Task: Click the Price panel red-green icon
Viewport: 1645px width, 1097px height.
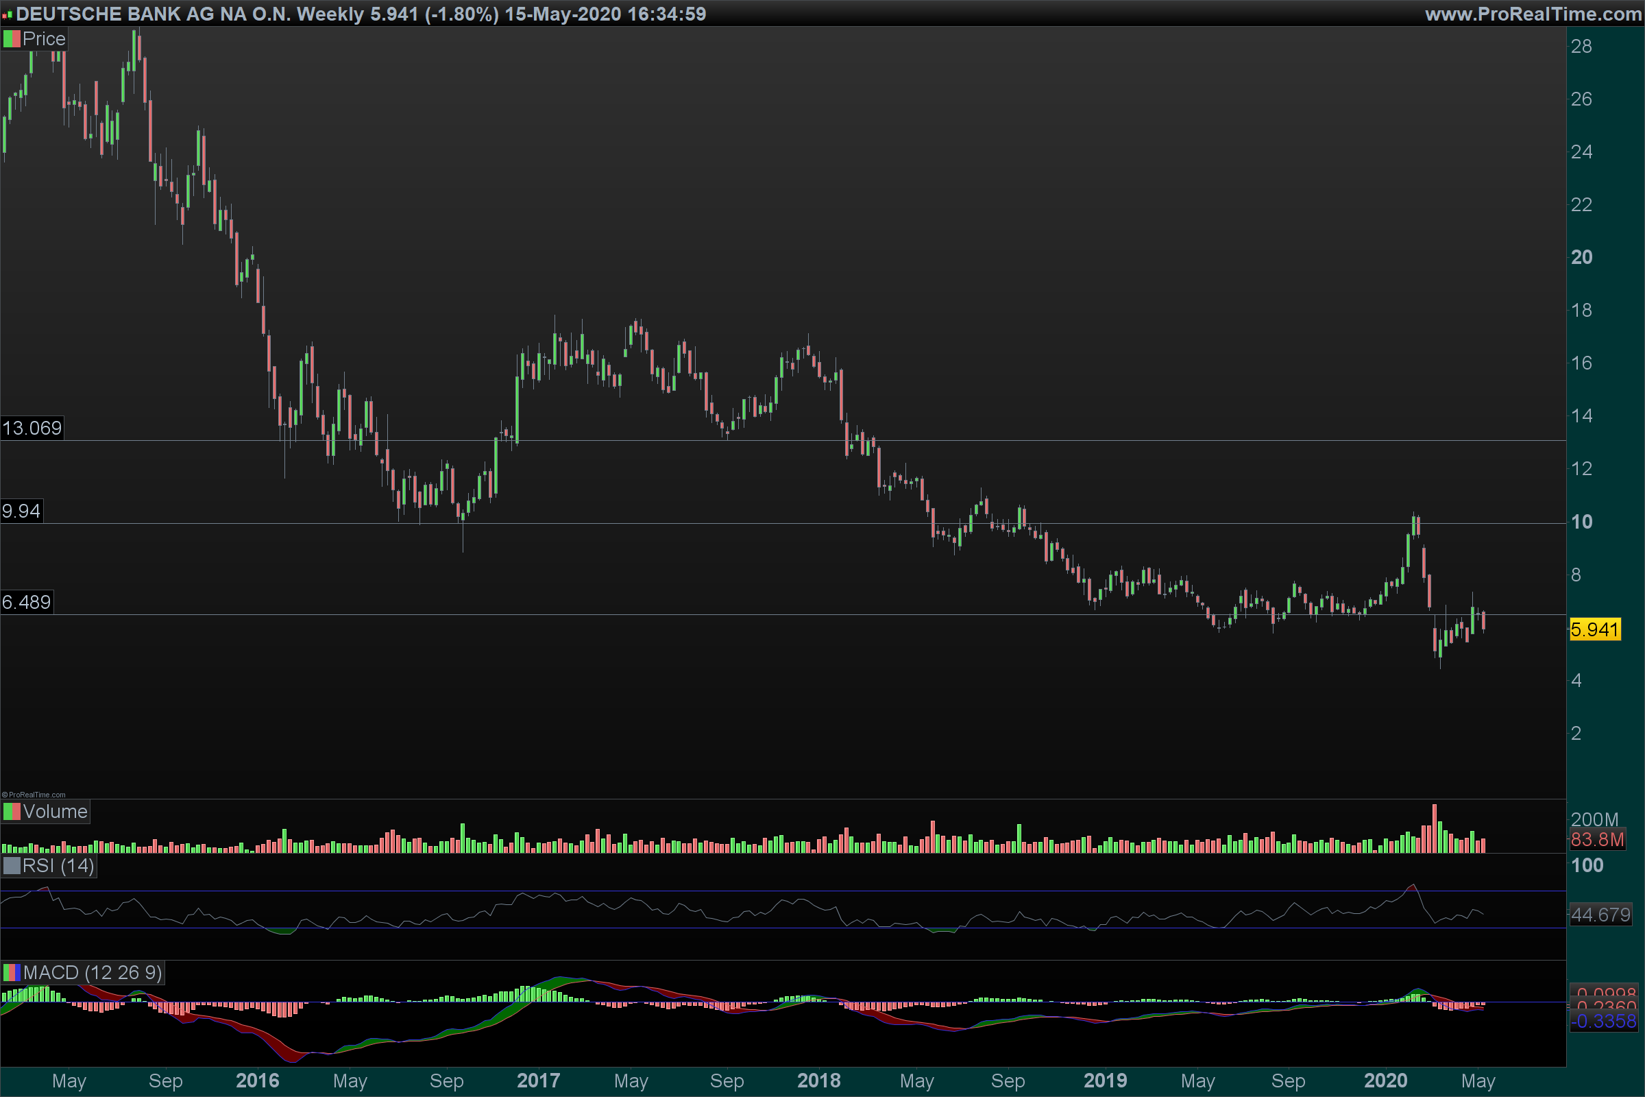Action: pos(12,39)
